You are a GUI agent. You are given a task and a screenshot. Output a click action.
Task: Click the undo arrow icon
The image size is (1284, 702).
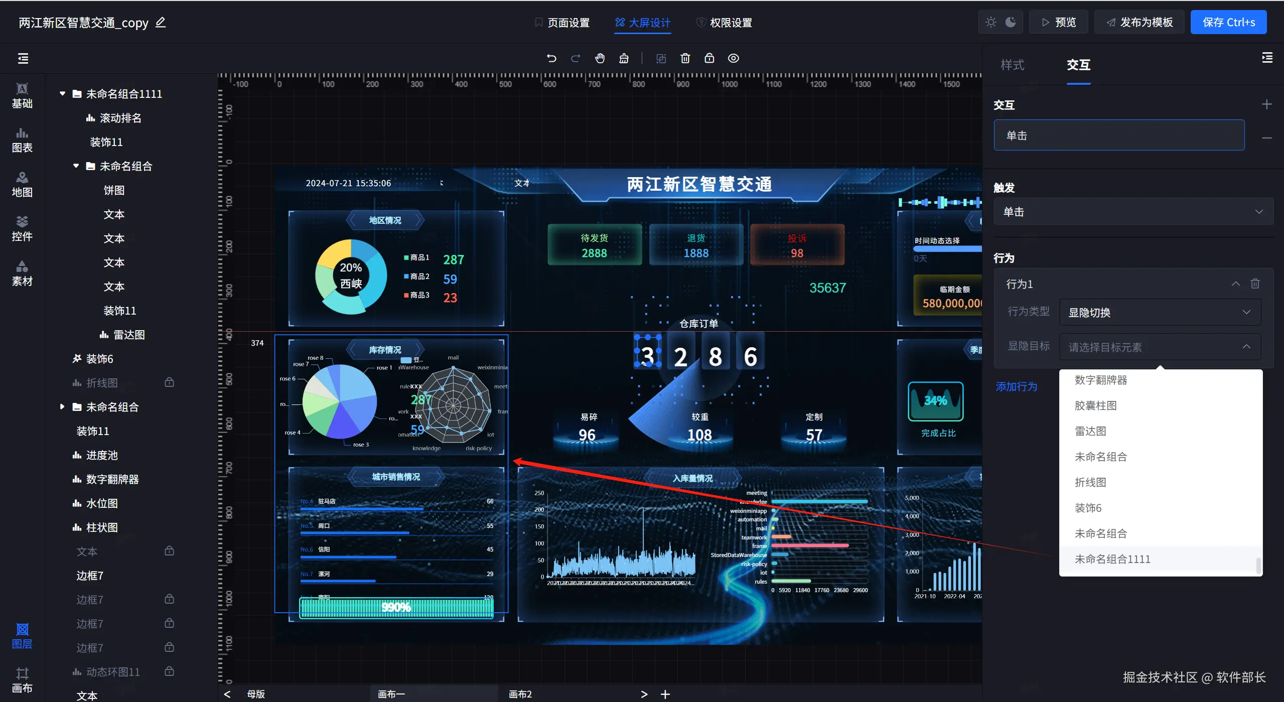(x=551, y=58)
